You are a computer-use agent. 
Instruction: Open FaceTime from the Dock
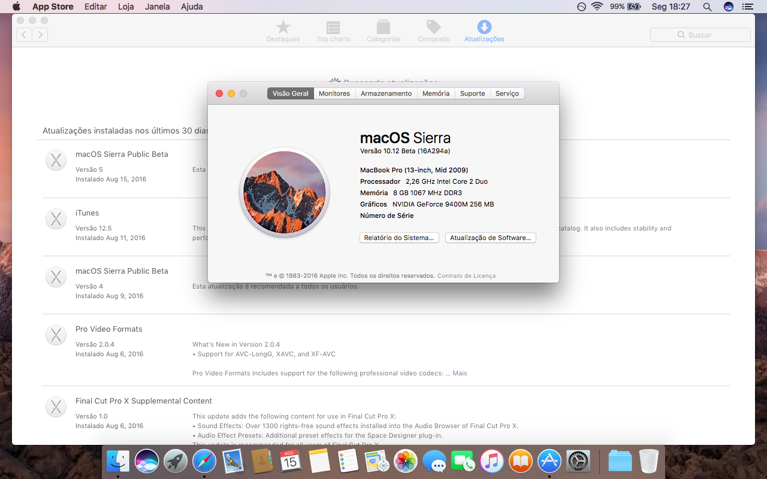click(463, 461)
